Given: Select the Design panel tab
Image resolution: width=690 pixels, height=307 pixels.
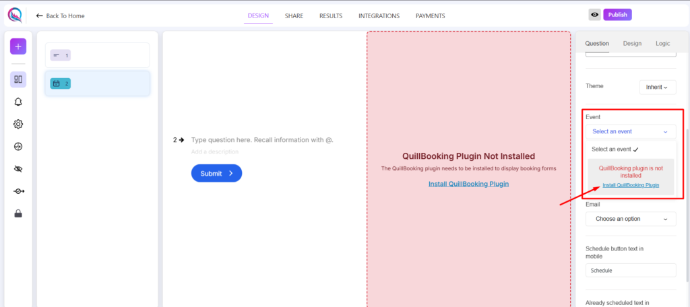Looking at the screenshot, I should 632,44.
